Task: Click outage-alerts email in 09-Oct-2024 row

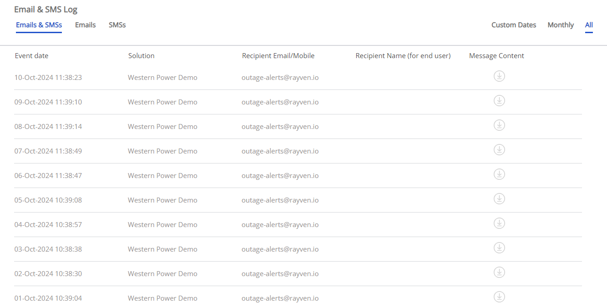Action: tap(280, 102)
